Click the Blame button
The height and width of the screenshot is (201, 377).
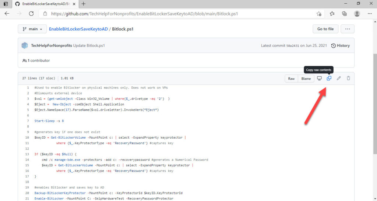(x=306, y=79)
